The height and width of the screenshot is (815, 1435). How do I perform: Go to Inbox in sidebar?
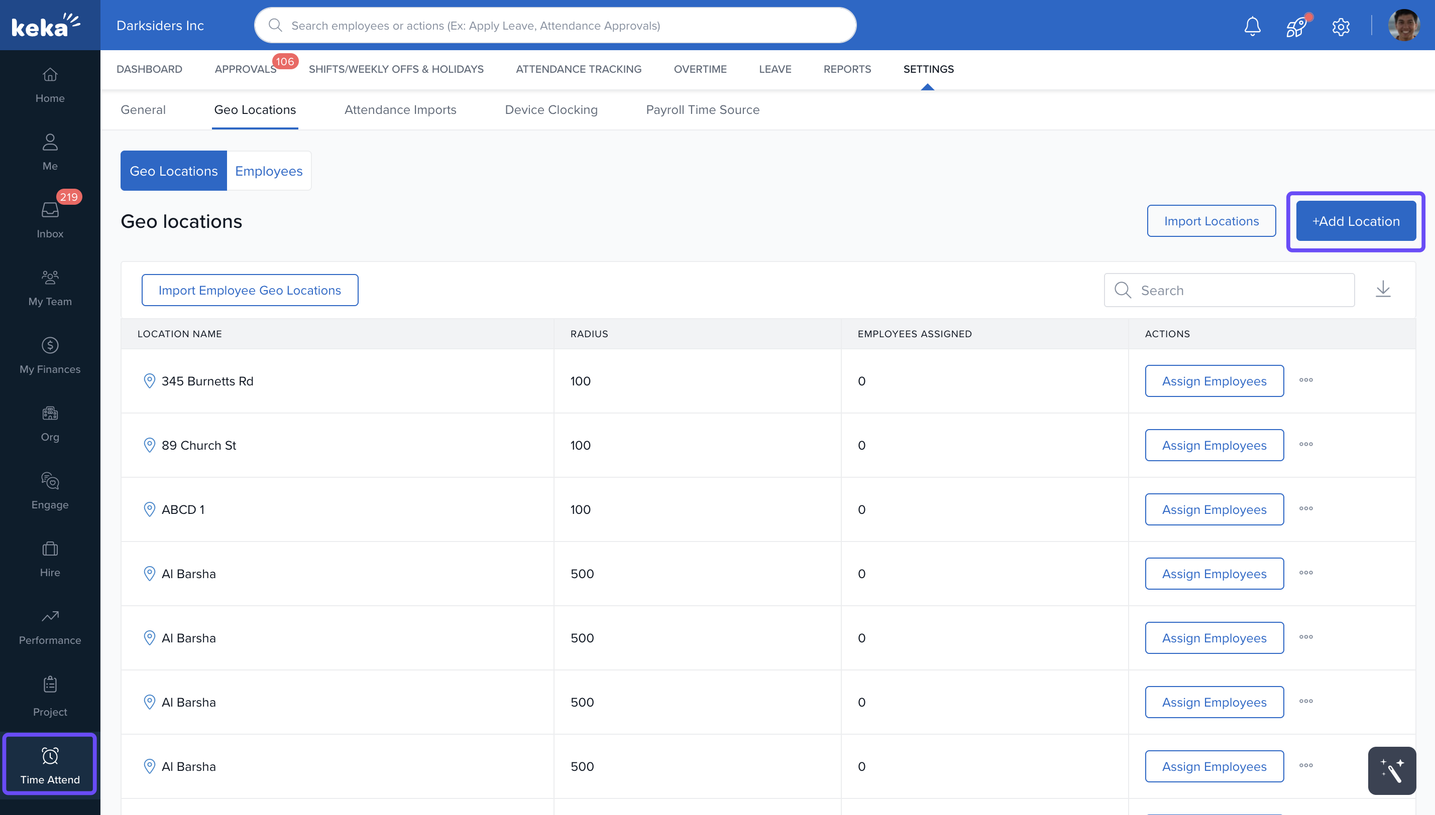(x=50, y=219)
